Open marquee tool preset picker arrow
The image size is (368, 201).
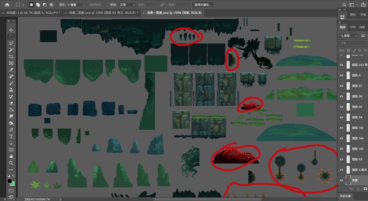tap(23, 5)
